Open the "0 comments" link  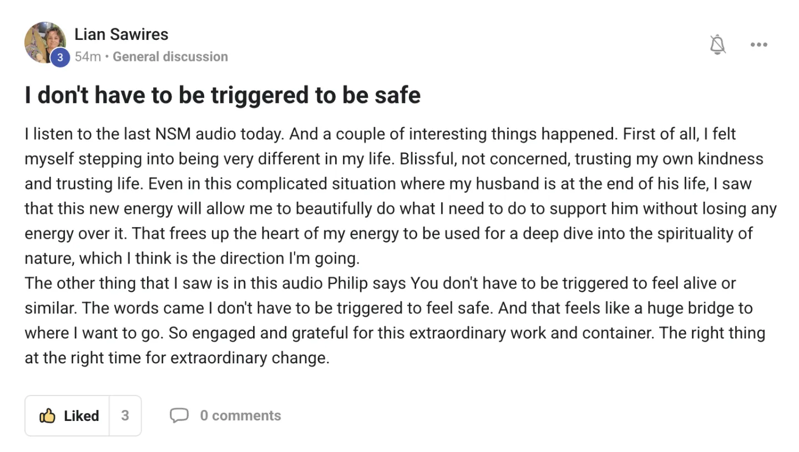coord(240,415)
